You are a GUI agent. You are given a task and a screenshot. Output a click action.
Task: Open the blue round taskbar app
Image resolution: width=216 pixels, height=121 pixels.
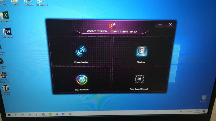point(57,114)
